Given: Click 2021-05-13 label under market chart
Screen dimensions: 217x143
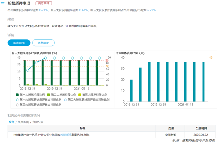Looking at the screenshot, I should tap(185, 105).
